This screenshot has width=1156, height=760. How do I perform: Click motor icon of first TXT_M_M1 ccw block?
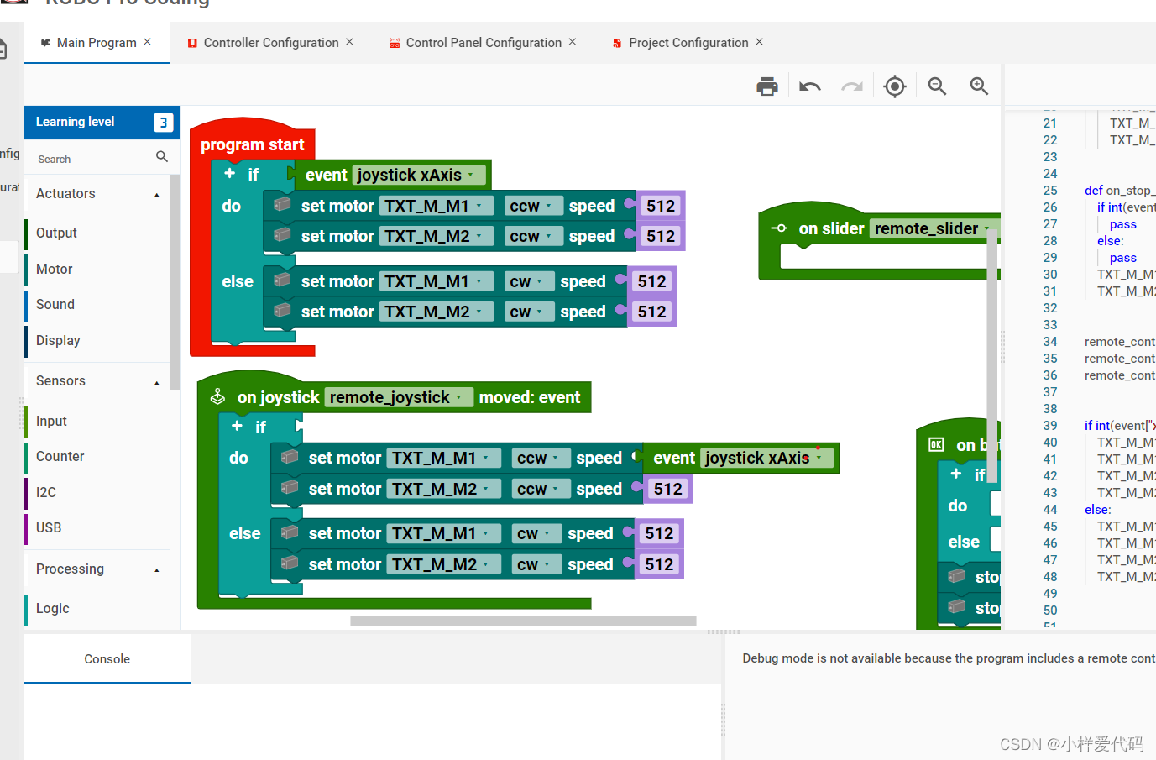click(283, 205)
